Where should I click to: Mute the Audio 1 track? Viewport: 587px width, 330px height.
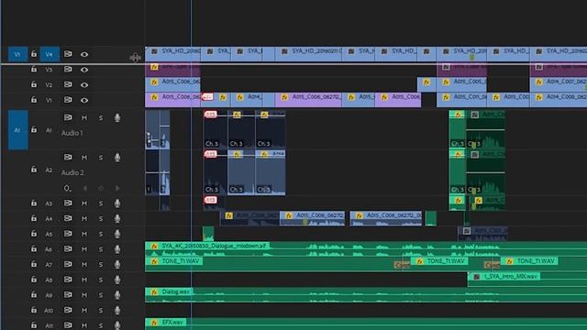coord(84,118)
